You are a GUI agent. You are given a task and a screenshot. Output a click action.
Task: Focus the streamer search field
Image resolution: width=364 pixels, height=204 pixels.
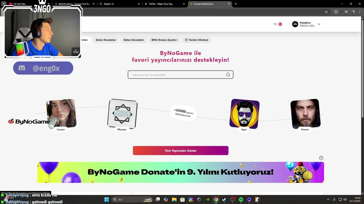(x=181, y=75)
